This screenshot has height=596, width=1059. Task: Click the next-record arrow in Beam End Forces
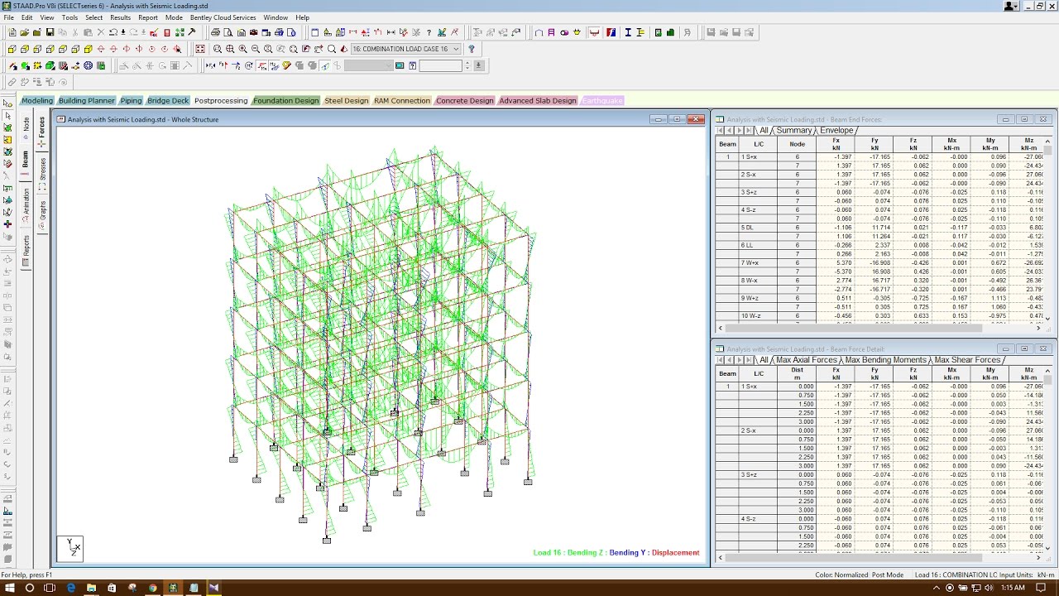[x=738, y=130]
